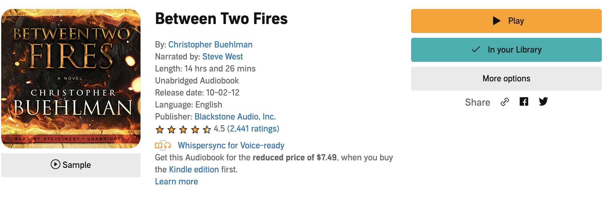This screenshot has height=209, width=603.
Task: Click the Whispersync book-and-headphones icon
Action: [163, 146]
